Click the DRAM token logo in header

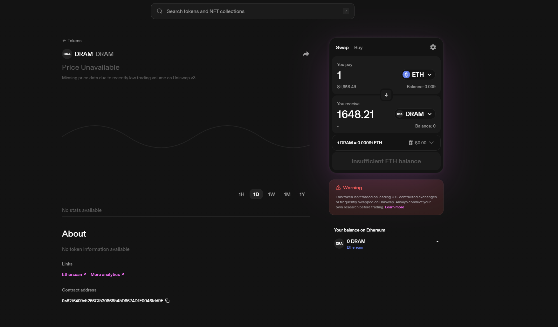[x=67, y=54]
